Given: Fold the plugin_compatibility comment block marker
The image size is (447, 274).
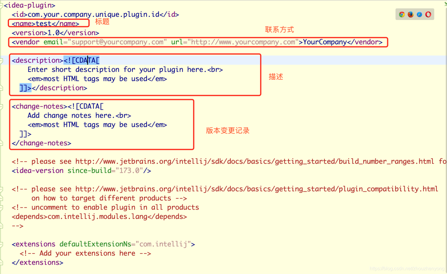Looking at the screenshot, I should 1,189.
